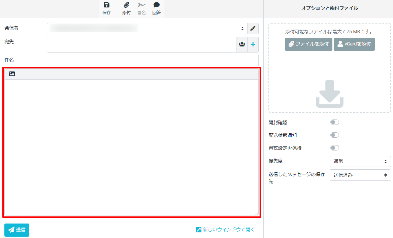Click the vCardを添付 button
The image size is (393, 238).
click(x=354, y=44)
